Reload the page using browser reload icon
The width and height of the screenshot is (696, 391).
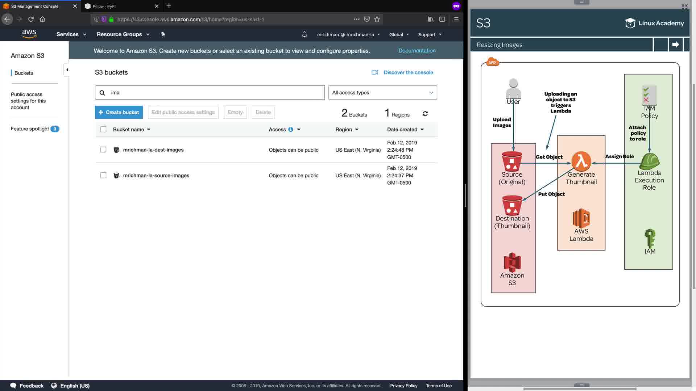click(x=31, y=19)
